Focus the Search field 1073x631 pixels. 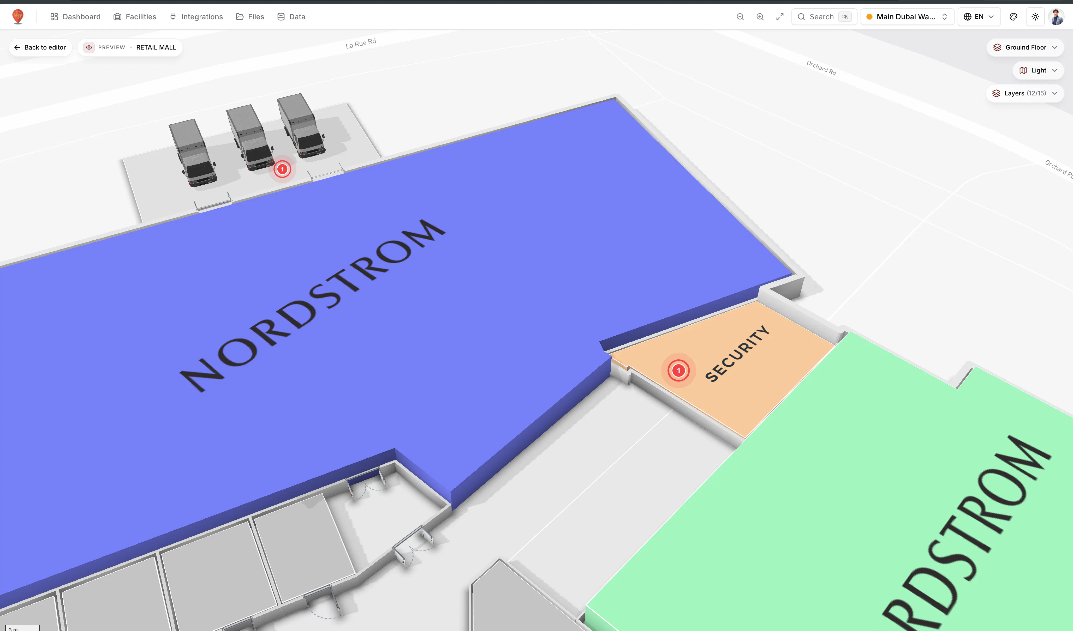coord(824,17)
